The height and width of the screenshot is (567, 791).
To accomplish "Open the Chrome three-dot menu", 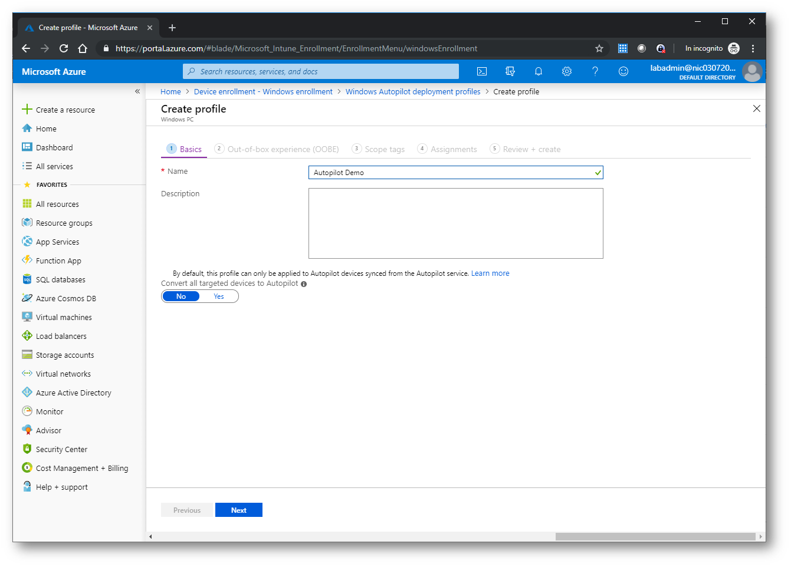I will (753, 48).
